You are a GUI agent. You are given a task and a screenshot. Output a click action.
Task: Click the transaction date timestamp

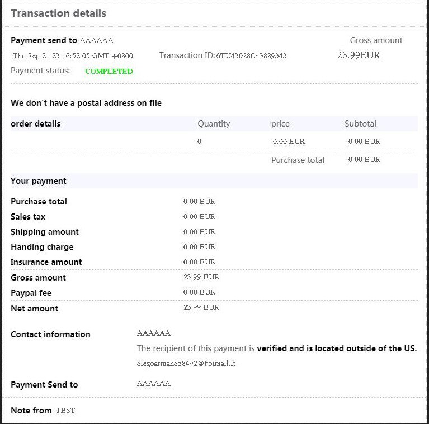(x=73, y=55)
